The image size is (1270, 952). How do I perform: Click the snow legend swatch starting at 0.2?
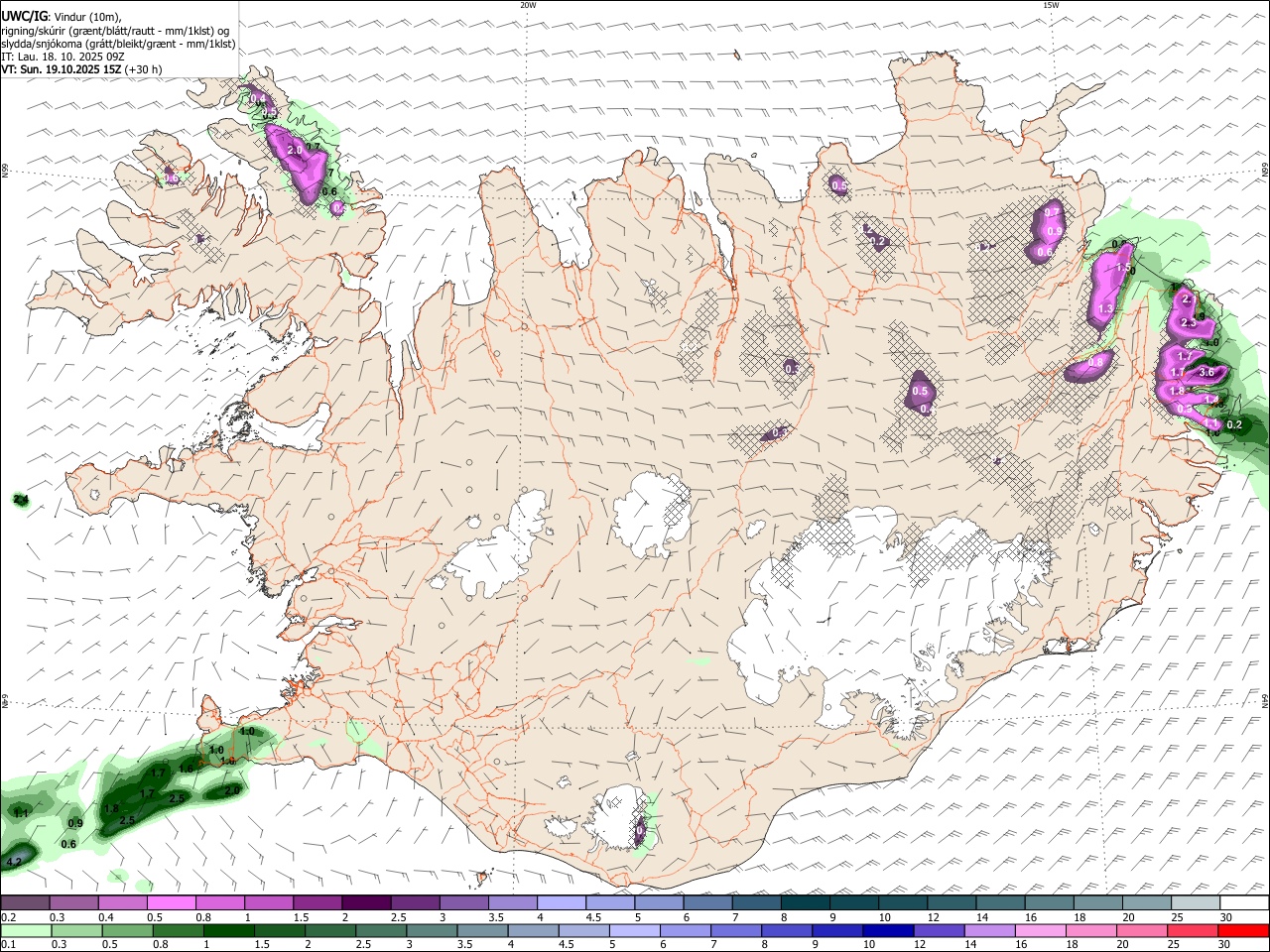point(24,902)
